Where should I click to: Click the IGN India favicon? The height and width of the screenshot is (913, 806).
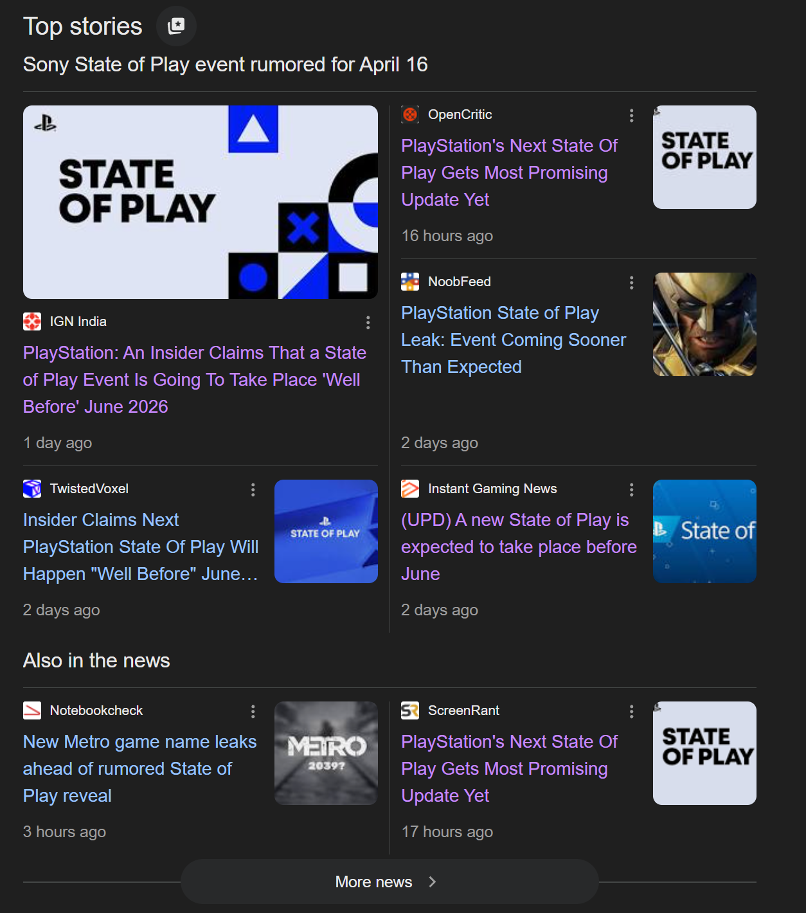coord(32,321)
